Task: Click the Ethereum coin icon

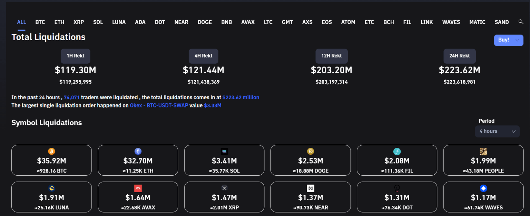Action: coord(138,152)
